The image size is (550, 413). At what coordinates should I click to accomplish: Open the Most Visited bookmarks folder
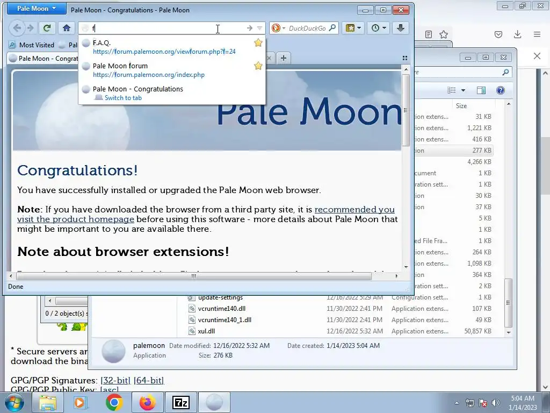(32, 45)
